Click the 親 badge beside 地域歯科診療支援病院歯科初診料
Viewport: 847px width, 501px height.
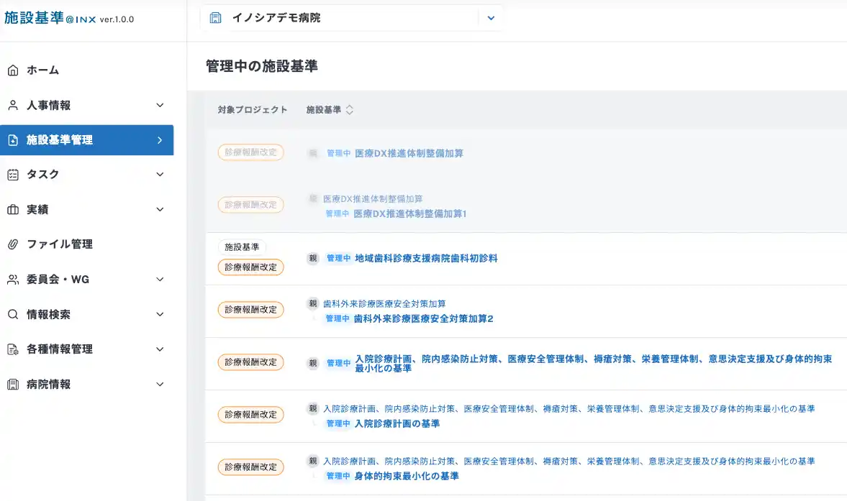click(314, 257)
